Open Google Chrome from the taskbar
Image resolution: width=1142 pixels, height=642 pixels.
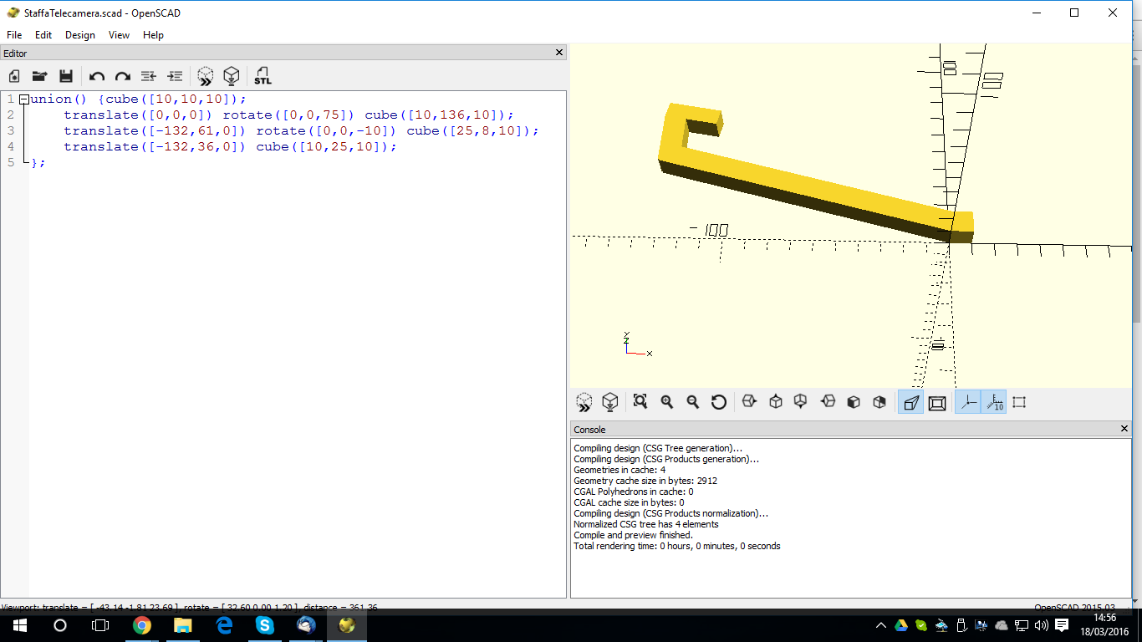click(x=142, y=625)
